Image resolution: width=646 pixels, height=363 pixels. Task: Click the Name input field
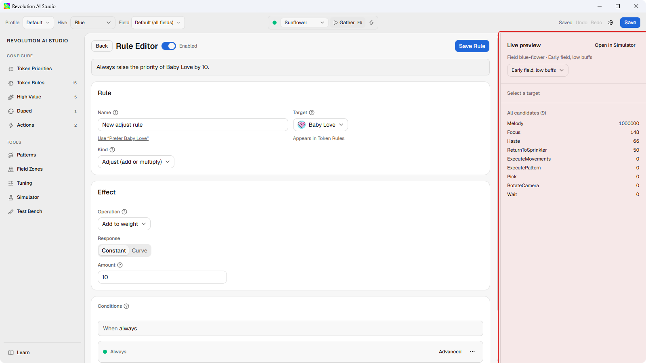pyautogui.click(x=193, y=125)
